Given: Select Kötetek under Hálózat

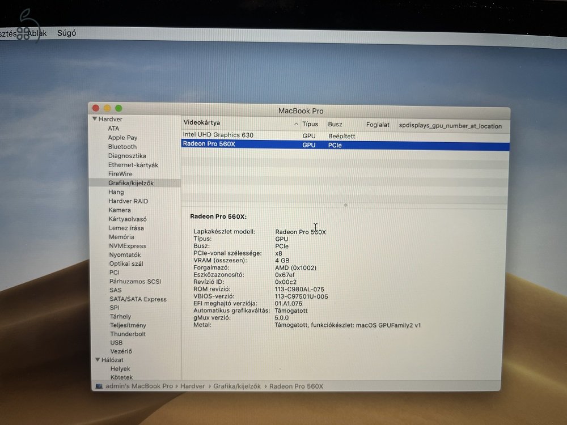Looking at the screenshot, I should click(121, 377).
